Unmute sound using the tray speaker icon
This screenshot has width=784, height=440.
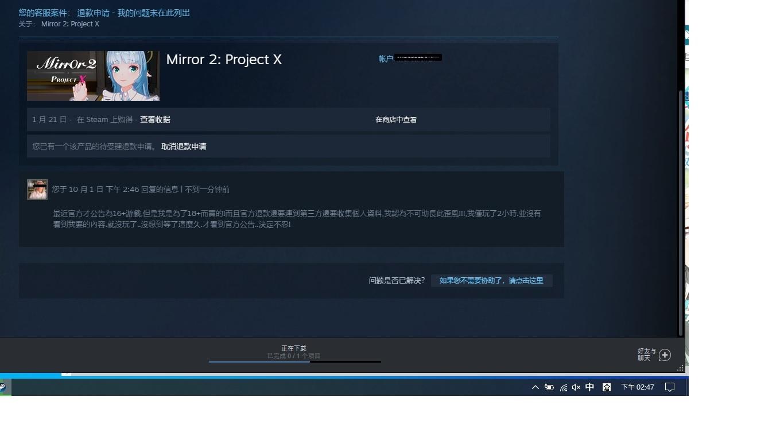576,387
